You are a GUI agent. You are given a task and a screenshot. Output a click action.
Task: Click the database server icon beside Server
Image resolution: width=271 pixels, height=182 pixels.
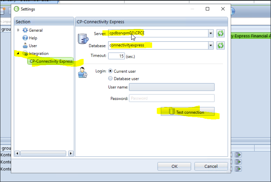pos(82,38)
